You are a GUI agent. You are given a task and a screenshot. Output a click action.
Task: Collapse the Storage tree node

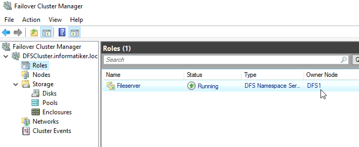tap(15, 84)
